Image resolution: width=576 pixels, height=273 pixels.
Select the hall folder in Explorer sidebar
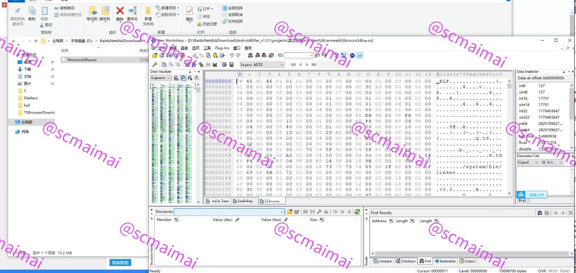coord(24,105)
